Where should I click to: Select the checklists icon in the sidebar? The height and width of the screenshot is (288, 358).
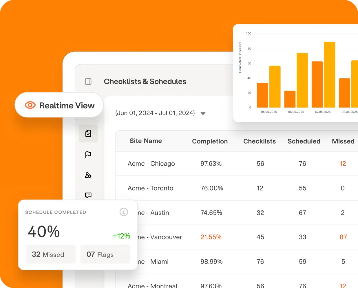tap(88, 134)
